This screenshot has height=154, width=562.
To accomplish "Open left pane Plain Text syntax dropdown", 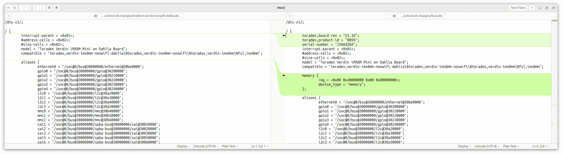I will [230, 146].
